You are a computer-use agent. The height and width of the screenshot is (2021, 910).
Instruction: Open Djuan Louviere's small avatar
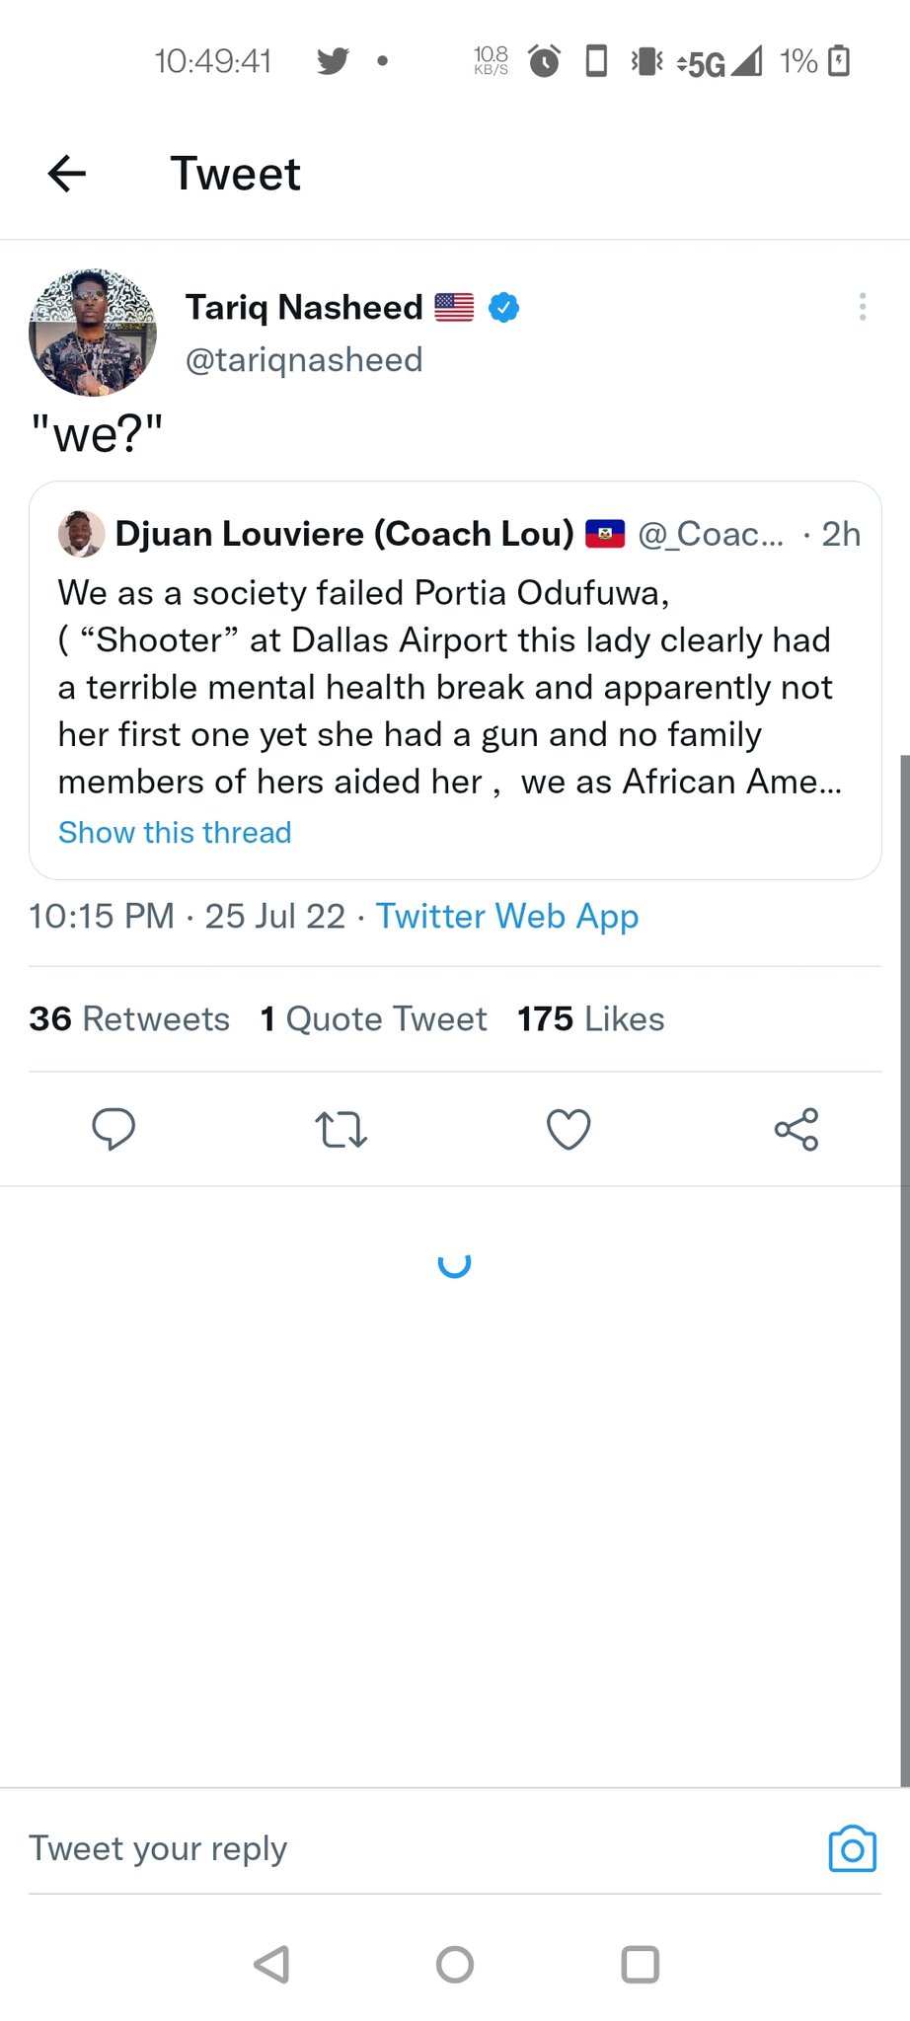pyautogui.click(x=81, y=534)
